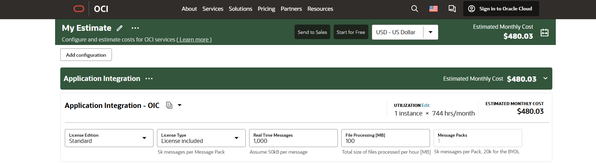This screenshot has height=164, width=596.
Task: Open the Application Integration three-dot menu
Action: (x=149, y=79)
